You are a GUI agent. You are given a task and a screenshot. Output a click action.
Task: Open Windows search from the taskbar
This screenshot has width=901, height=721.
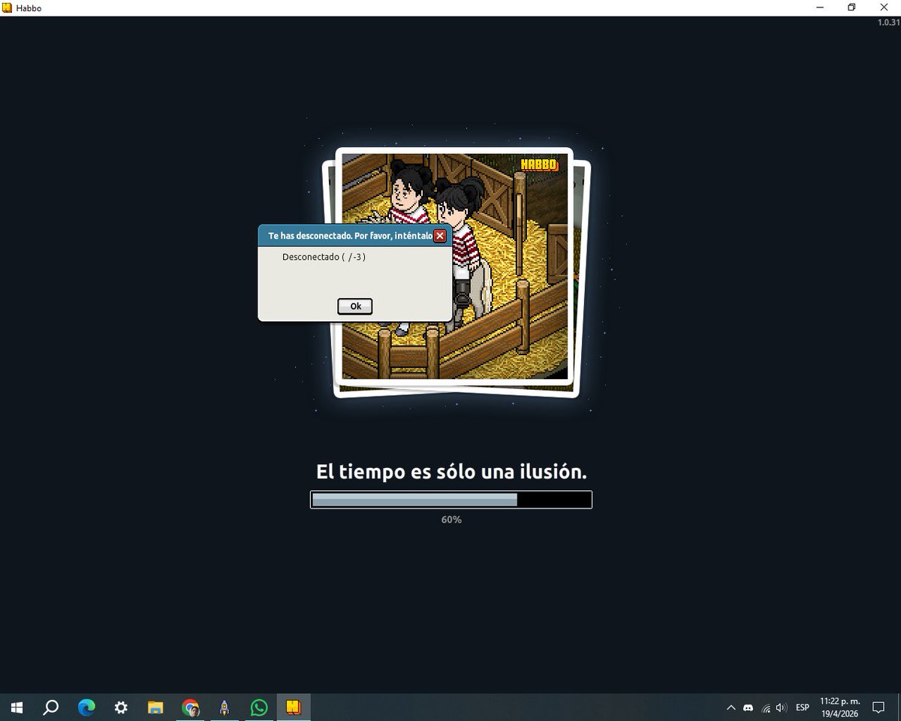tap(51, 707)
